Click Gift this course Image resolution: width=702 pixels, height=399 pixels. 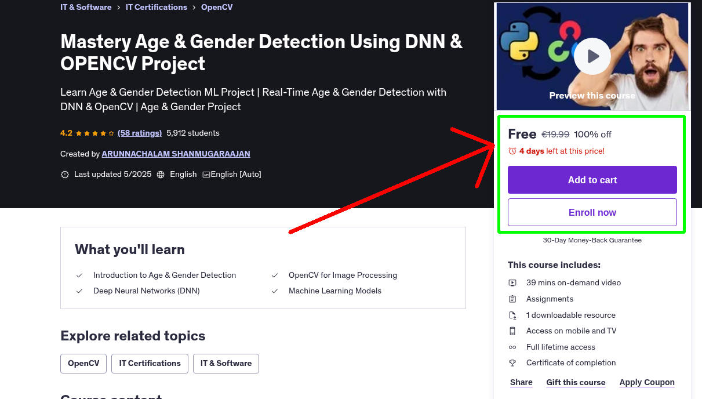pyautogui.click(x=576, y=382)
